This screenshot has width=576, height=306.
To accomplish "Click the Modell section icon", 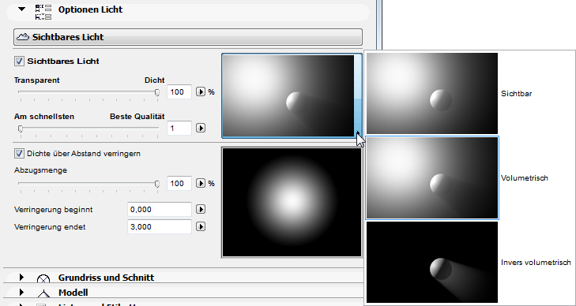I will pos(43,293).
